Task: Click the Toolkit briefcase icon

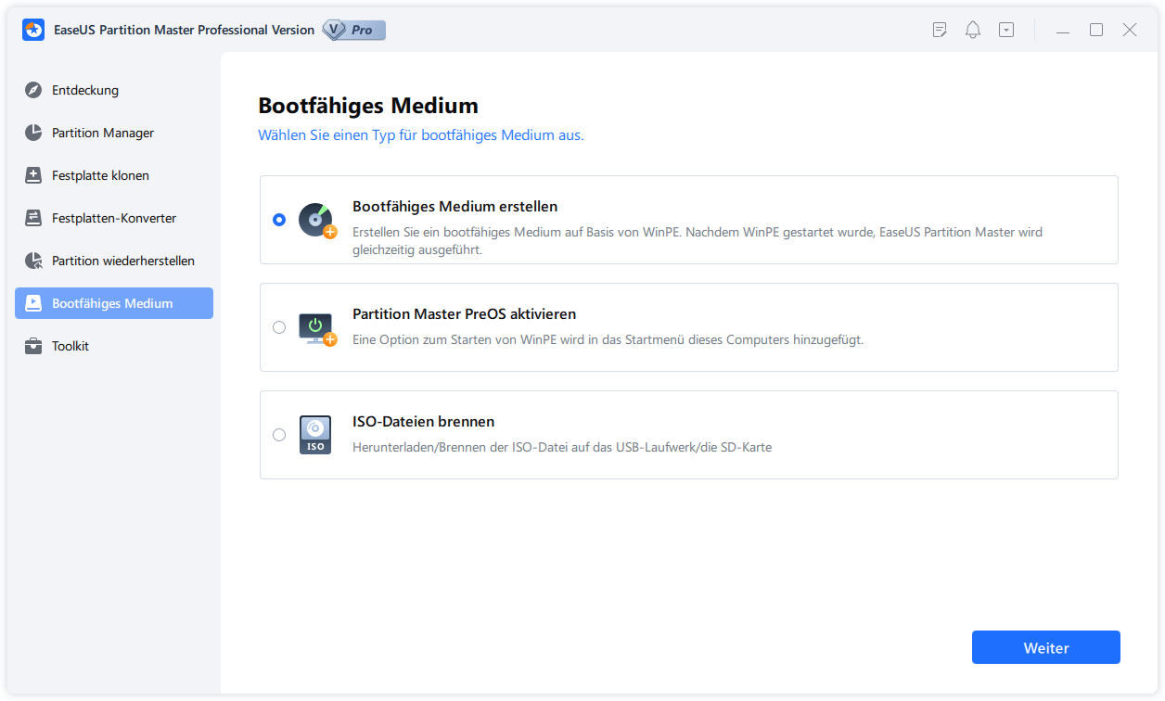Action: [x=33, y=346]
